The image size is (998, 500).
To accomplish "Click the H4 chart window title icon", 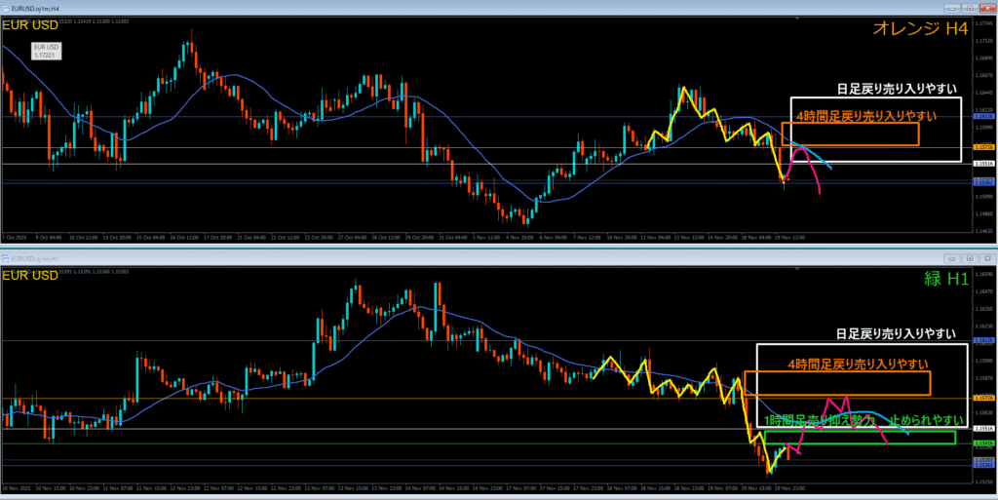I will pos(5,8).
